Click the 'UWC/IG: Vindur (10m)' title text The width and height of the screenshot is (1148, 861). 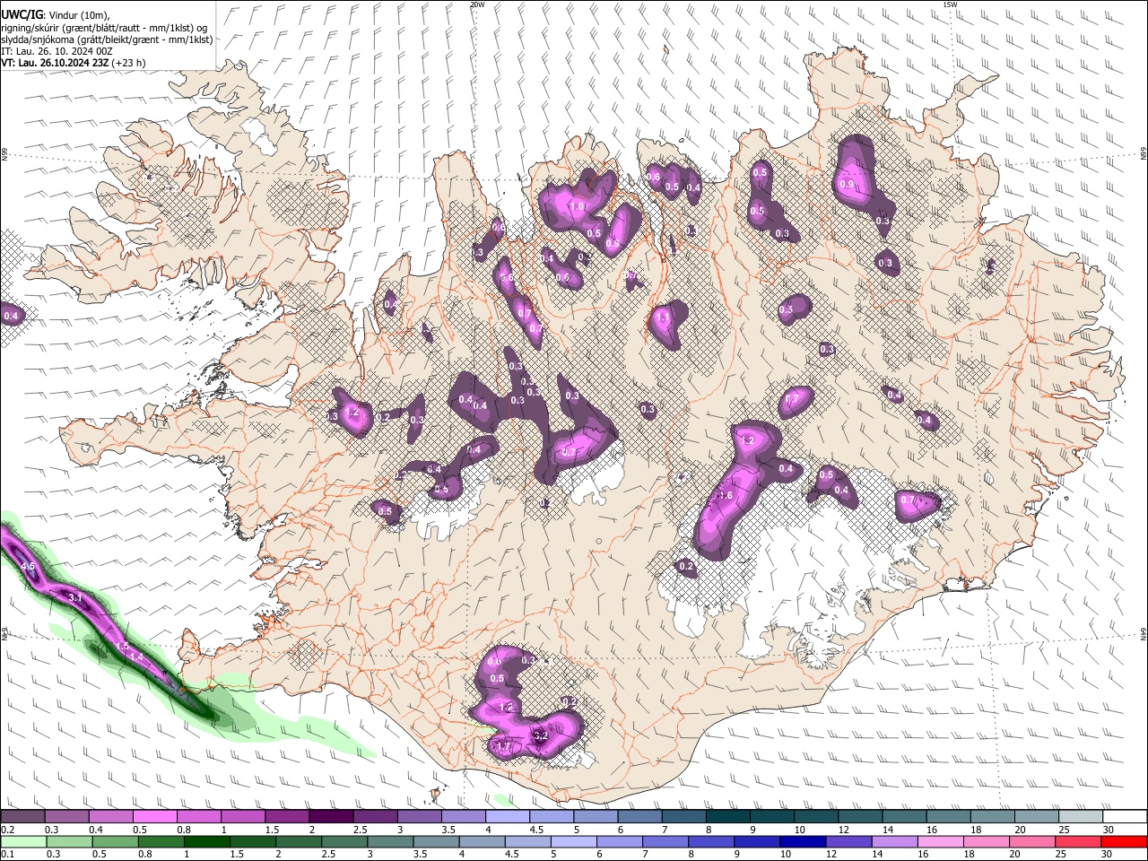point(56,13)
